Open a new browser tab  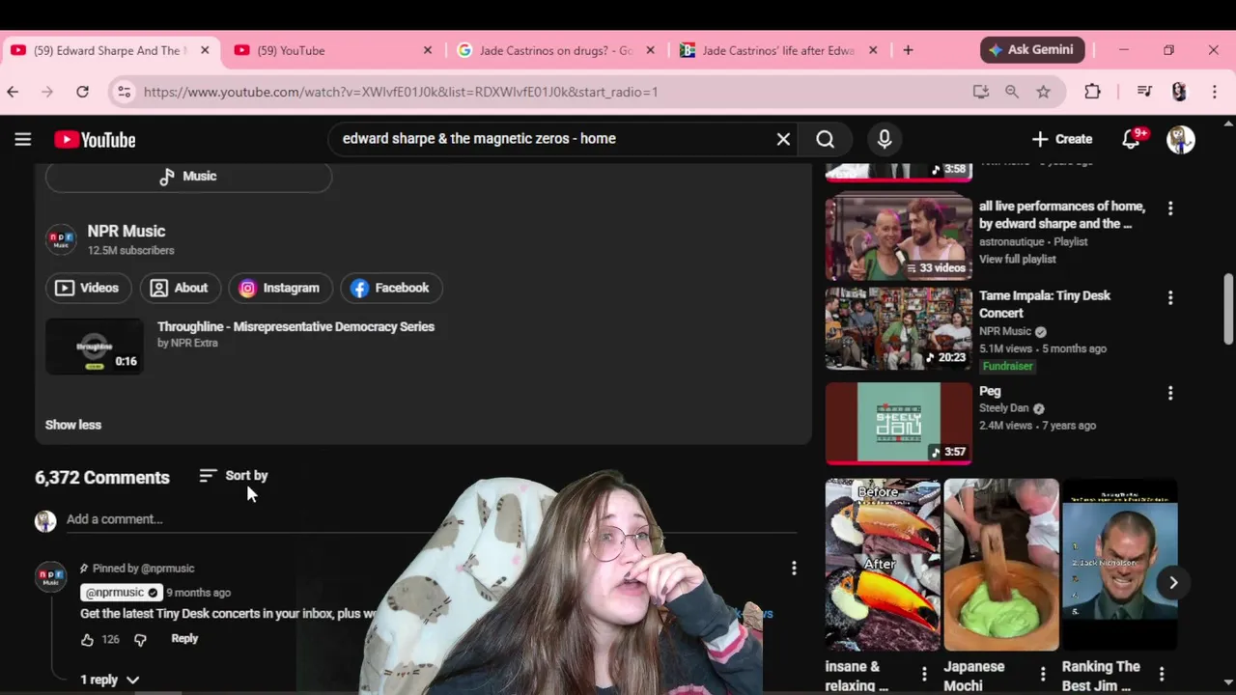pyautogui.click(x=908, y=50)
